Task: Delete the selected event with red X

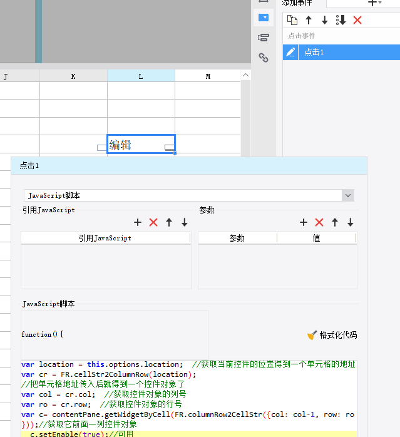Action: pos(357,20)
